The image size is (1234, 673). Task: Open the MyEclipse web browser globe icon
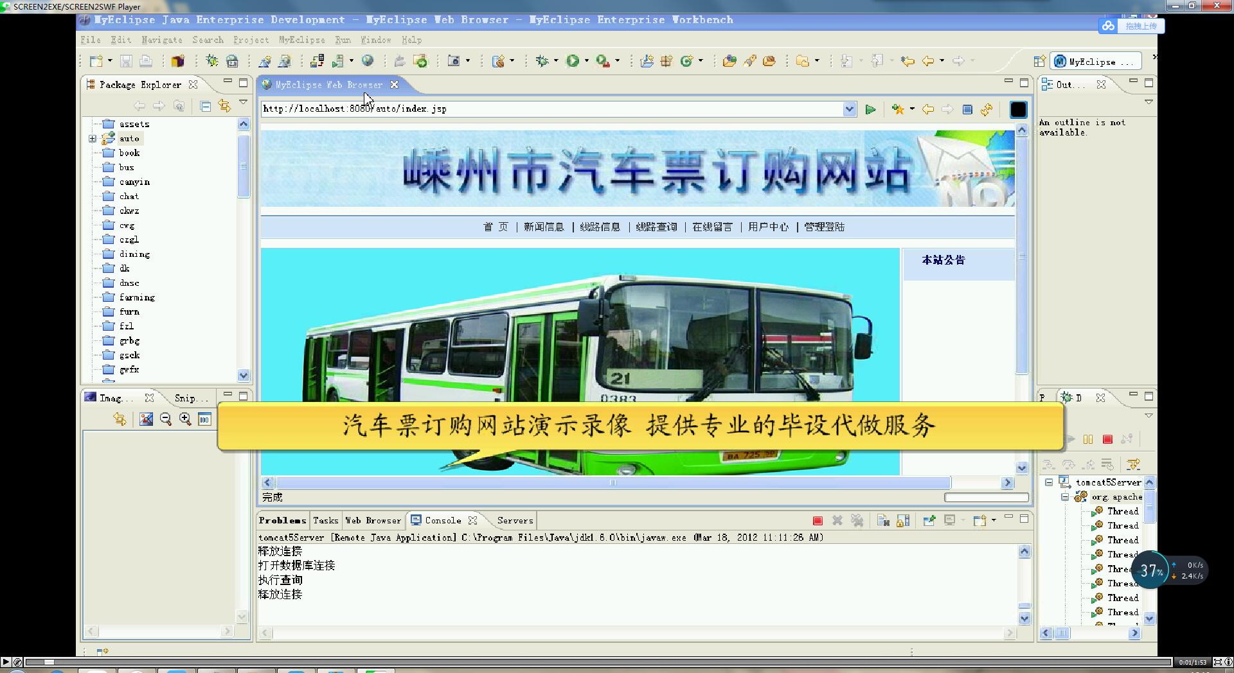pyautogui.click(x=368, y=60)
